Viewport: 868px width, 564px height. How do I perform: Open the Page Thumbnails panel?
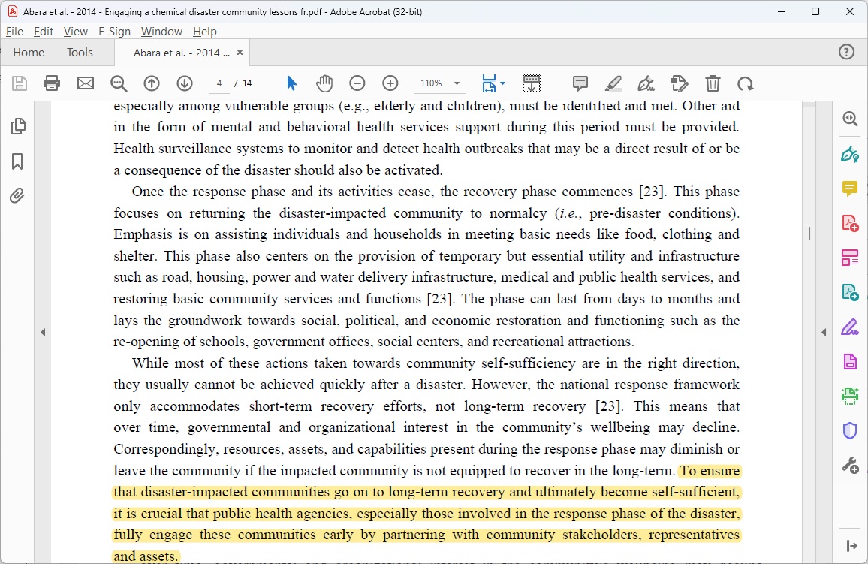click(18, 126)
